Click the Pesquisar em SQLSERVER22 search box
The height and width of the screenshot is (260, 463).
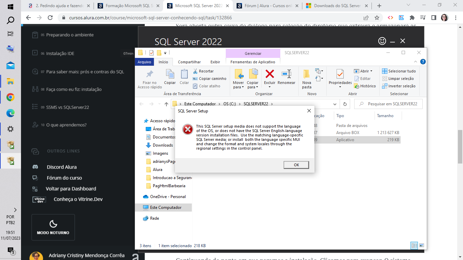[x=388, y=104]
